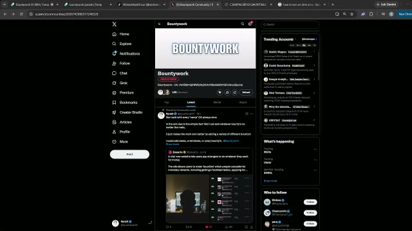The image size is (412, 231).
Task: Open the @Bountywork mention link
Action: (x=231, y=141)
